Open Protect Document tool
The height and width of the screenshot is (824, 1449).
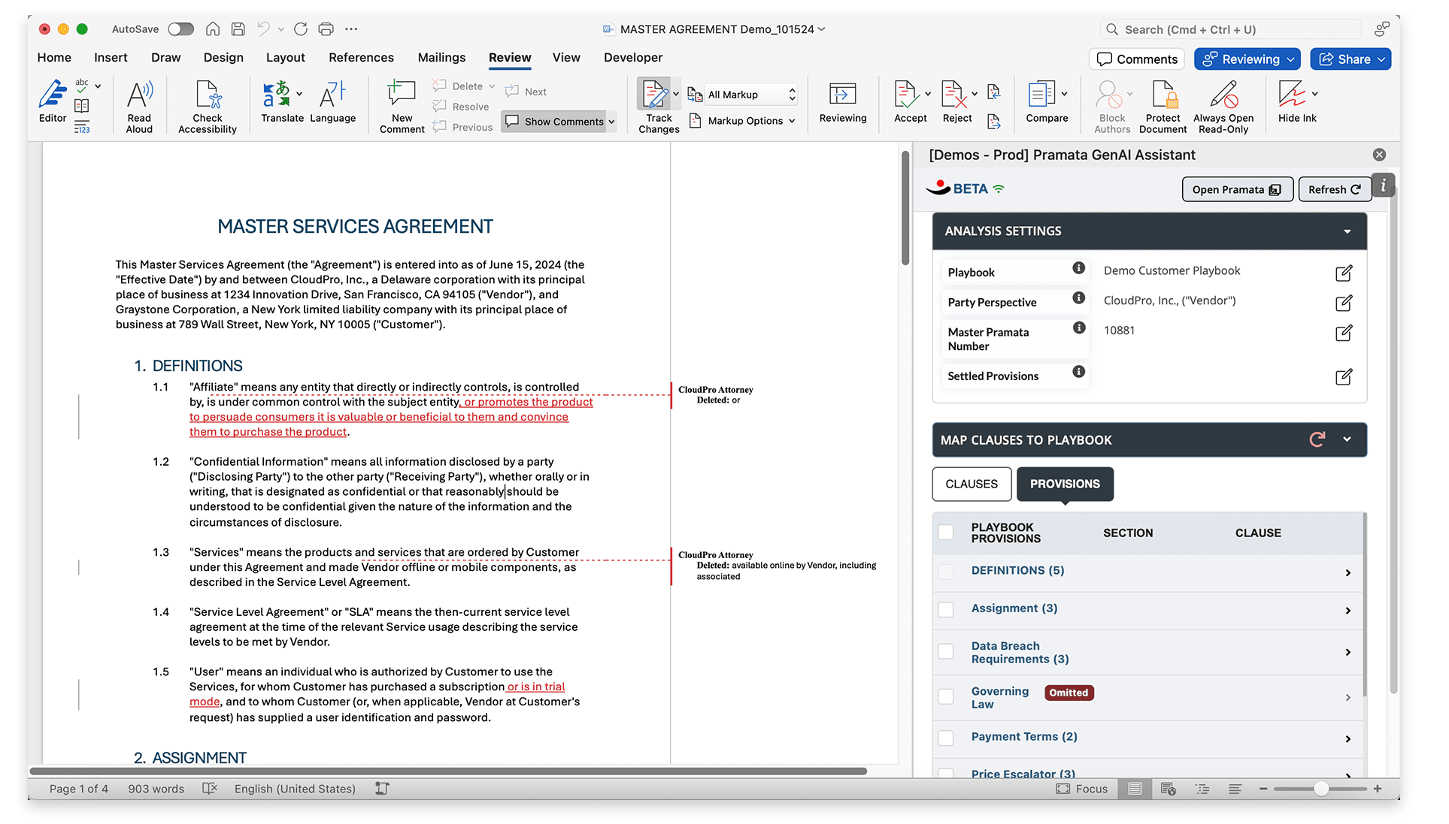(x=1163, y=95)
